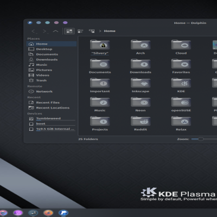
Task: Switch to Details tree view mode
Action: click(92, 31)
